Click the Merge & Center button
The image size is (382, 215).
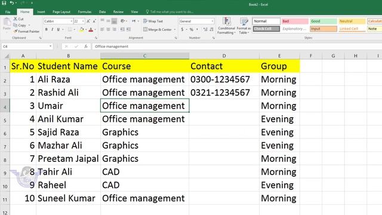[x=158, y=29]
